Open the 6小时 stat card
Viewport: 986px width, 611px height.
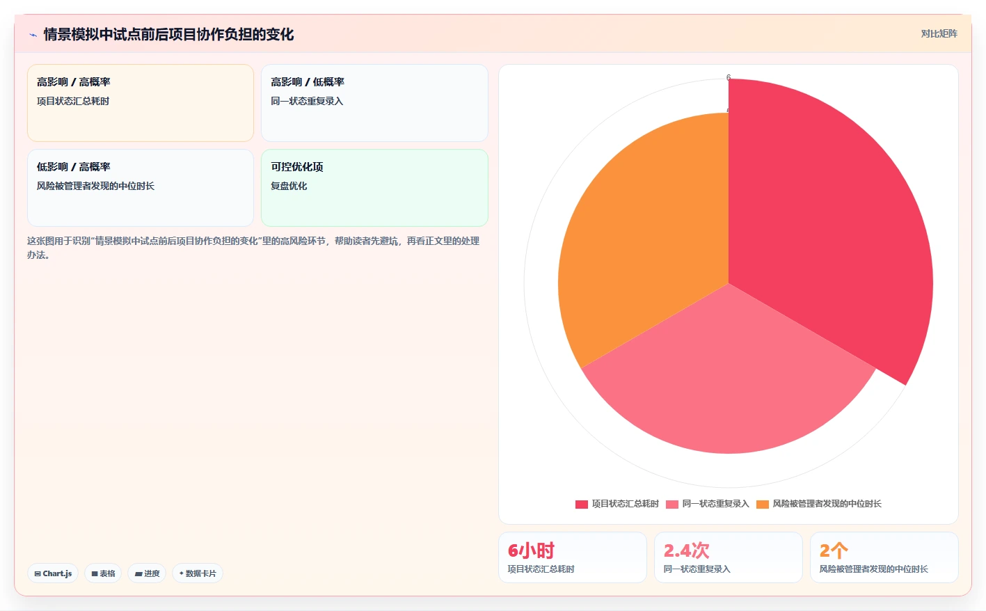573,557
